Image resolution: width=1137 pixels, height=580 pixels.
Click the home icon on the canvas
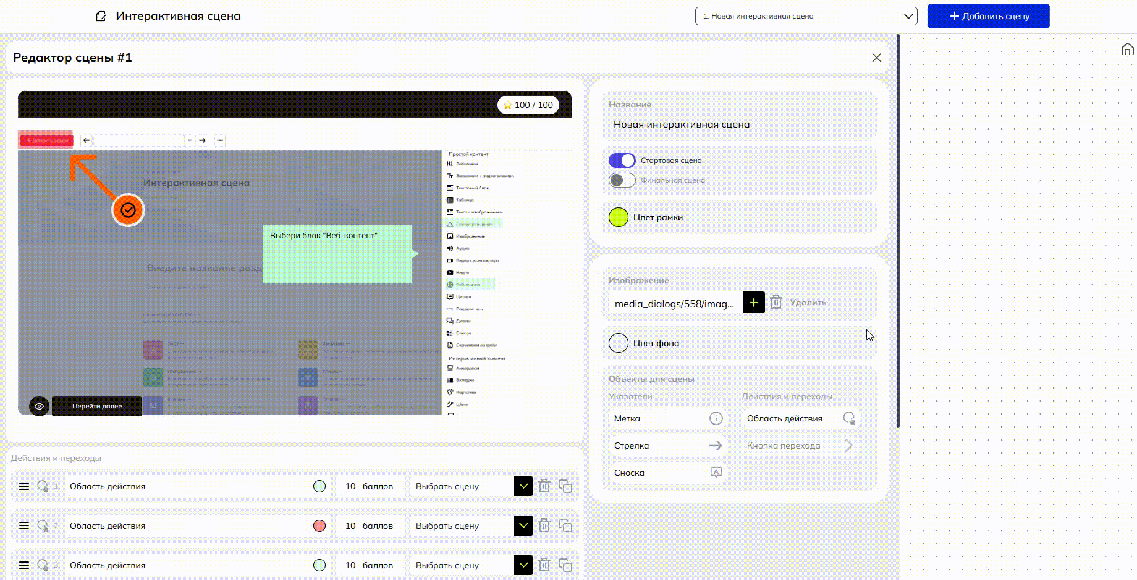coord(1127,49)
